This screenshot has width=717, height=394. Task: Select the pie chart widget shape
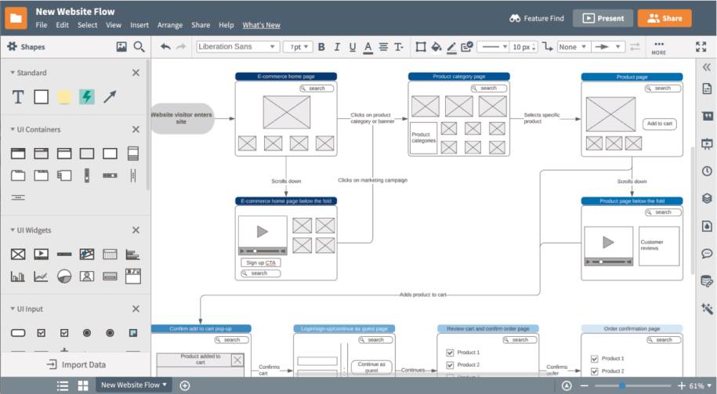[64, 277]
